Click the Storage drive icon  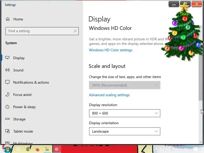click(x=7, y=119)
